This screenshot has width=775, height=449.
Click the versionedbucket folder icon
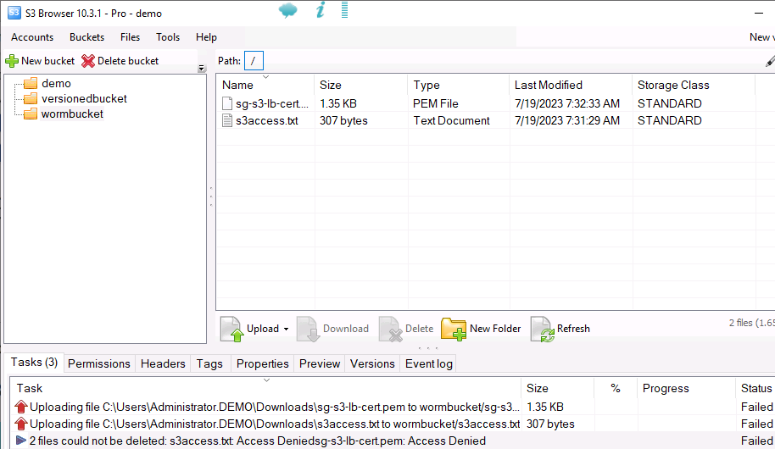[x=31, y=98]
